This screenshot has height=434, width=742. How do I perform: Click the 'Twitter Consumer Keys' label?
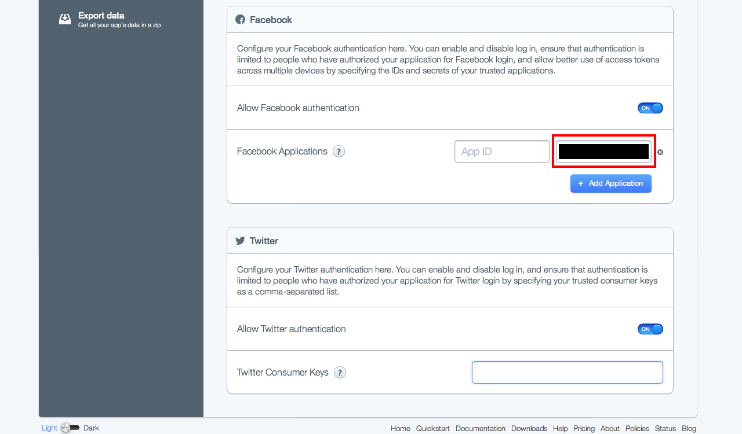click(x=283, y=373)
